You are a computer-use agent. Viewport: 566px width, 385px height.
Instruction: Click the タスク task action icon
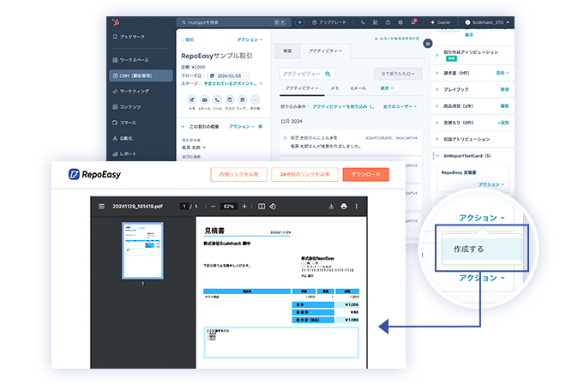[230, 99]
